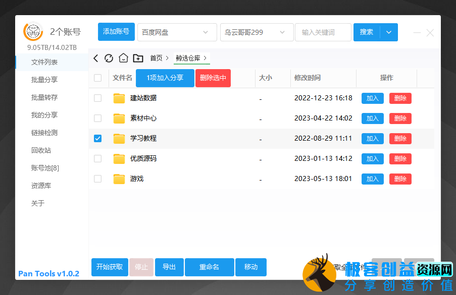Click the 输入关键词 search field
This screenshot has height=295, width=456.
(x=323, y=32)
